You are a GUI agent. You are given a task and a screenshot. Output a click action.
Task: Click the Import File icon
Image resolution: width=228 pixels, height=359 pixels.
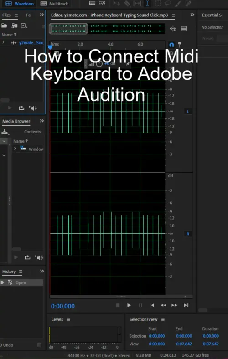15,26
